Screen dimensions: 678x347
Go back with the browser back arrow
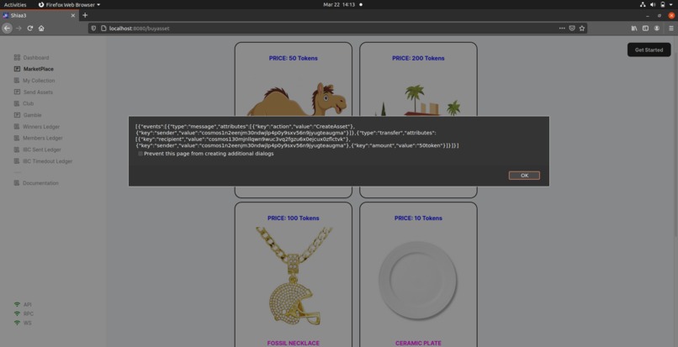tap(7, 28)
